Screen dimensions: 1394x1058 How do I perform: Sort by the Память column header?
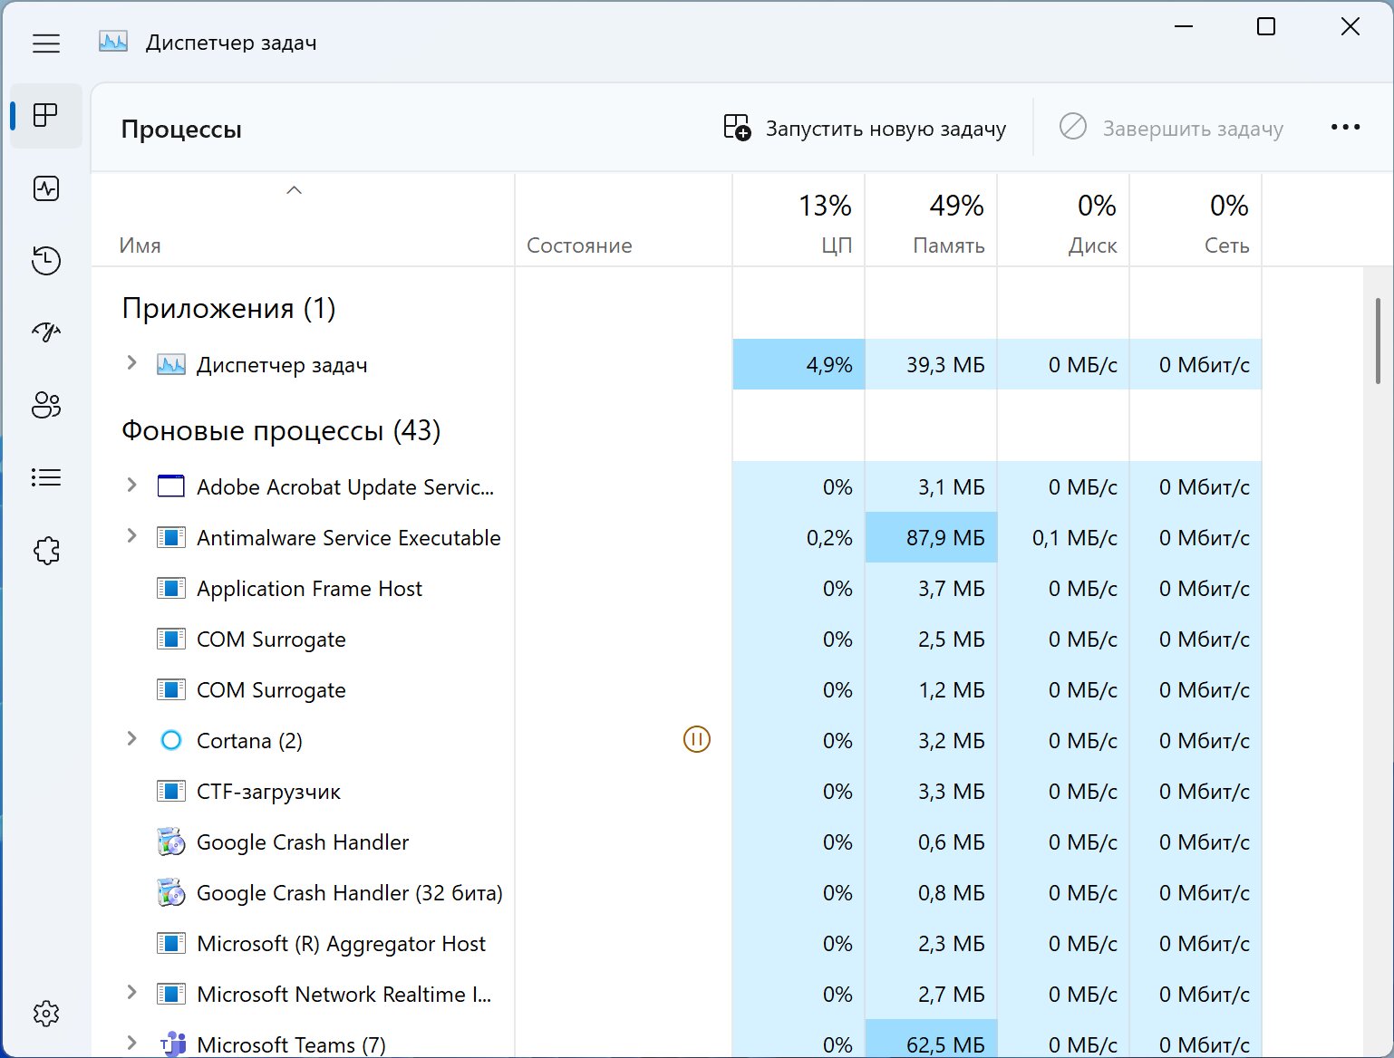[932, 223]
